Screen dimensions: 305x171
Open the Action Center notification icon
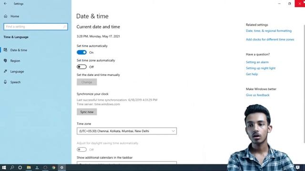coord(297,167)
